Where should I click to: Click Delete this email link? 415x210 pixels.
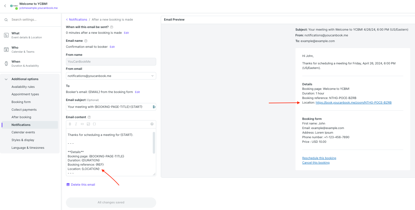coord(83,185)
